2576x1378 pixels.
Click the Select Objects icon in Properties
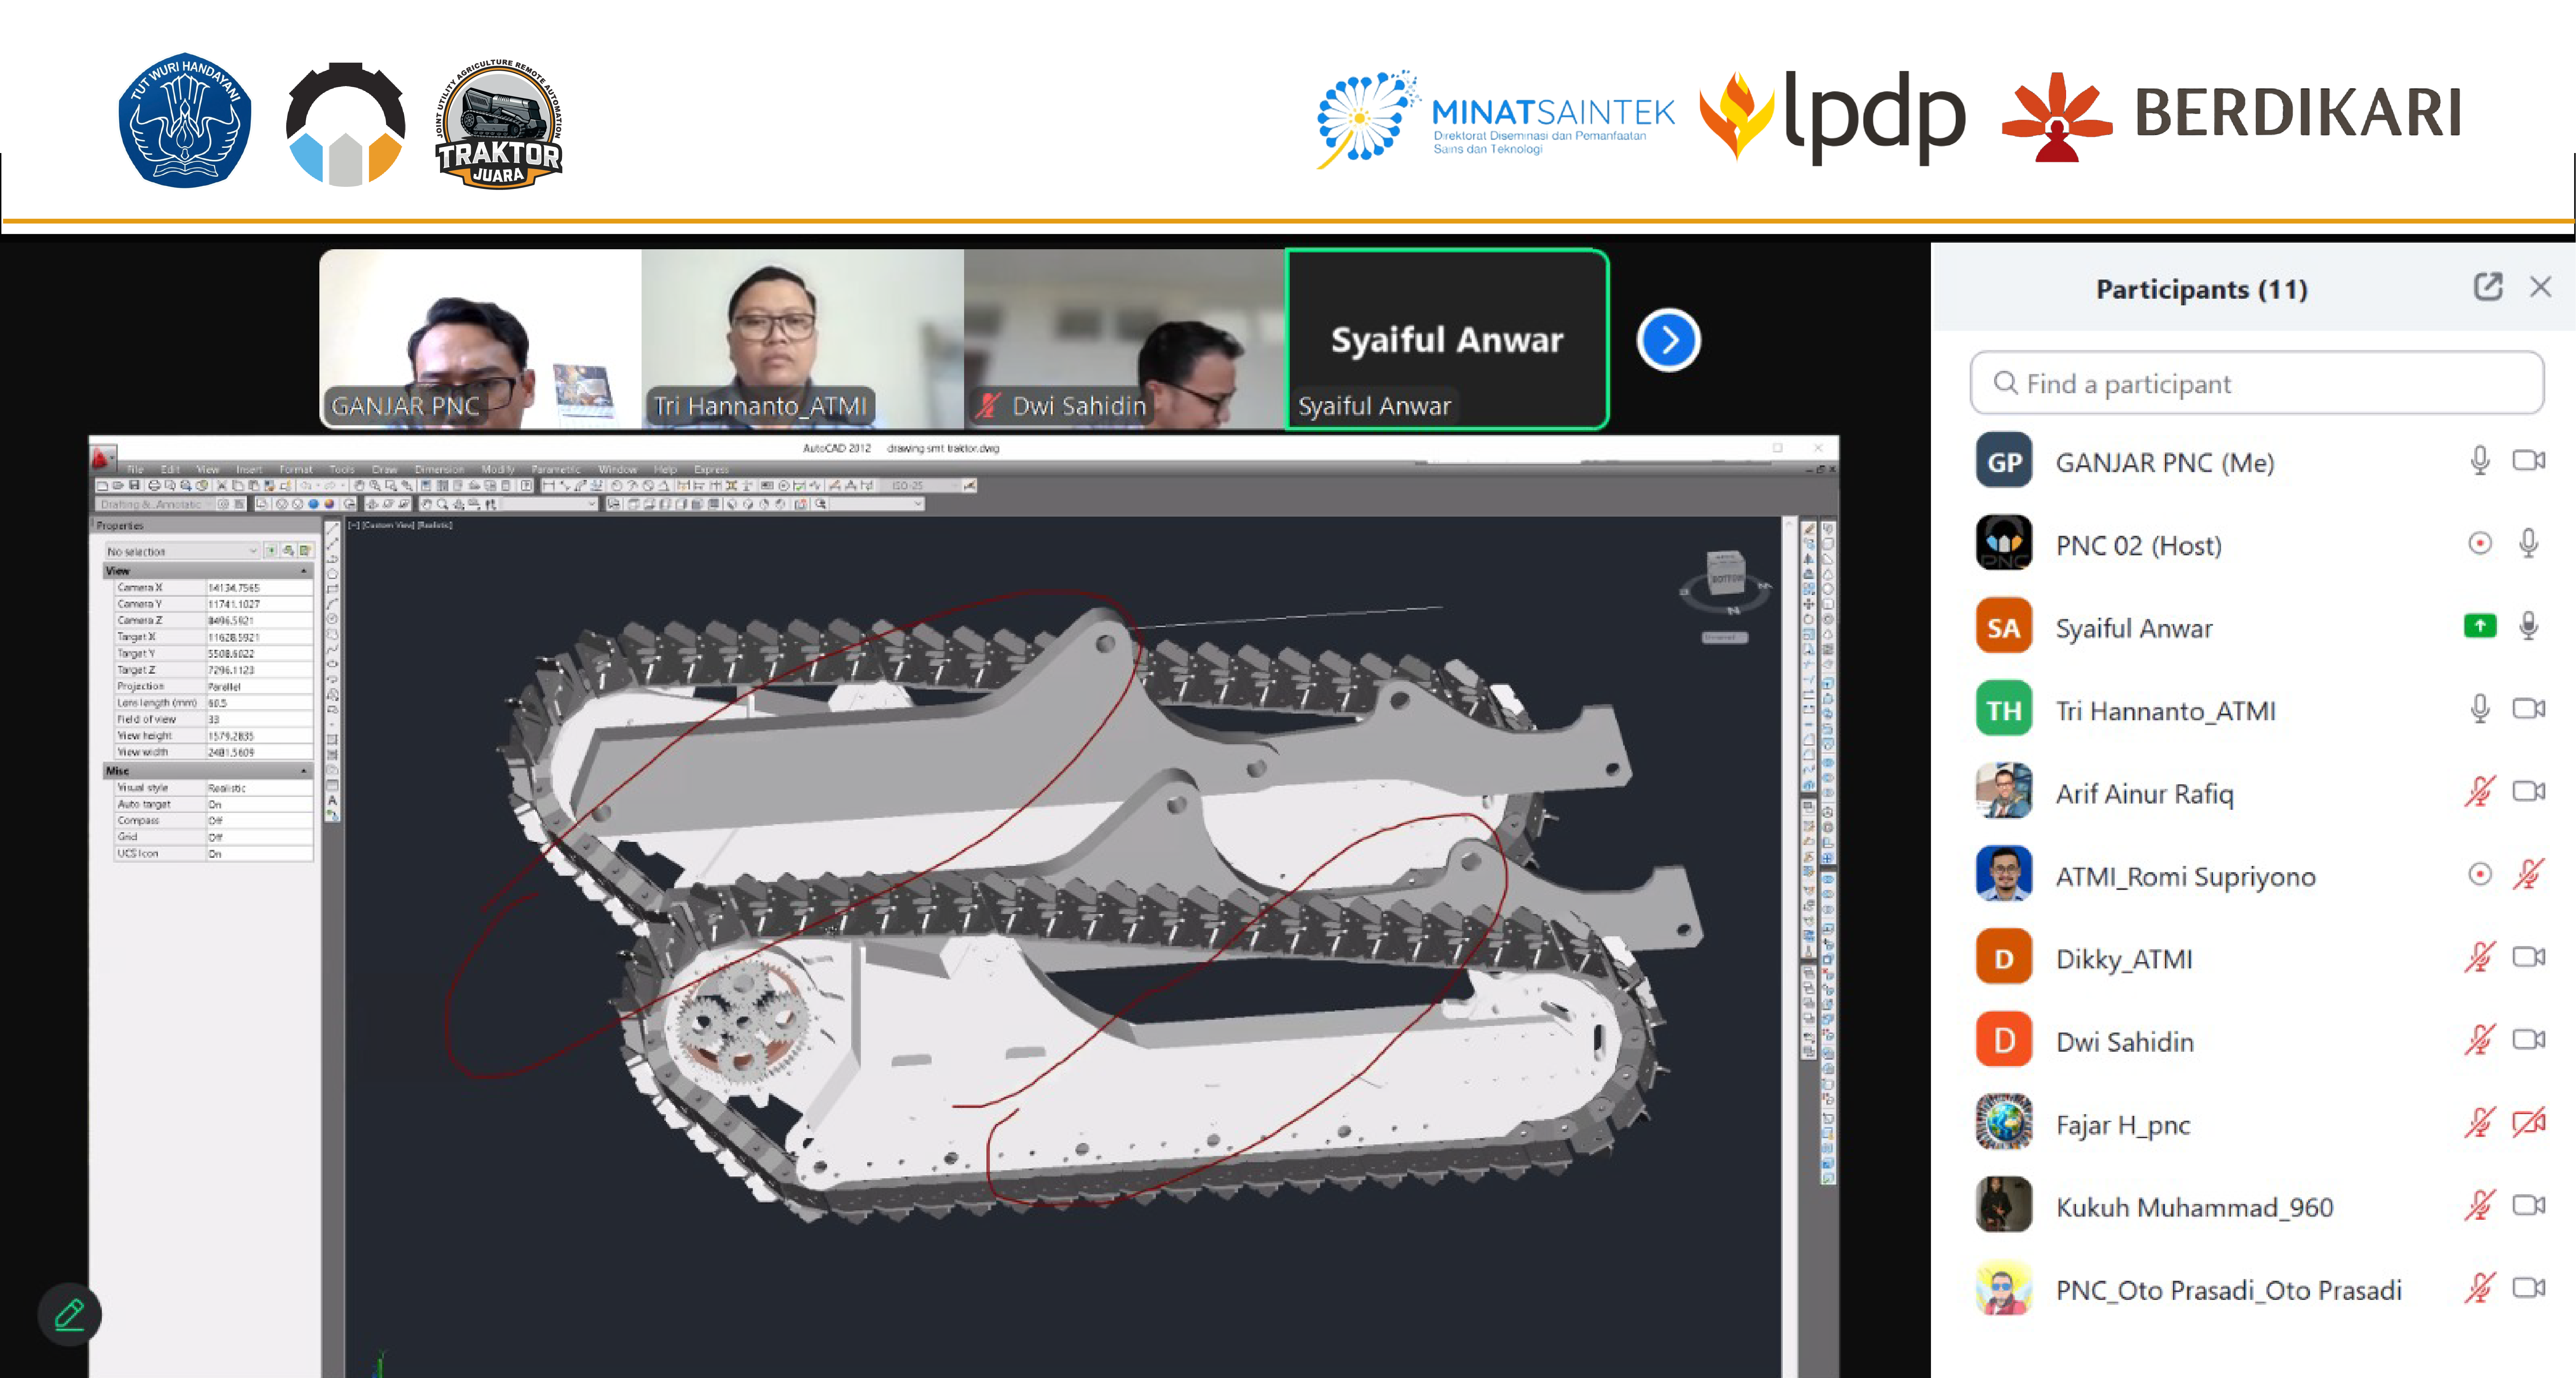(288, 551)
